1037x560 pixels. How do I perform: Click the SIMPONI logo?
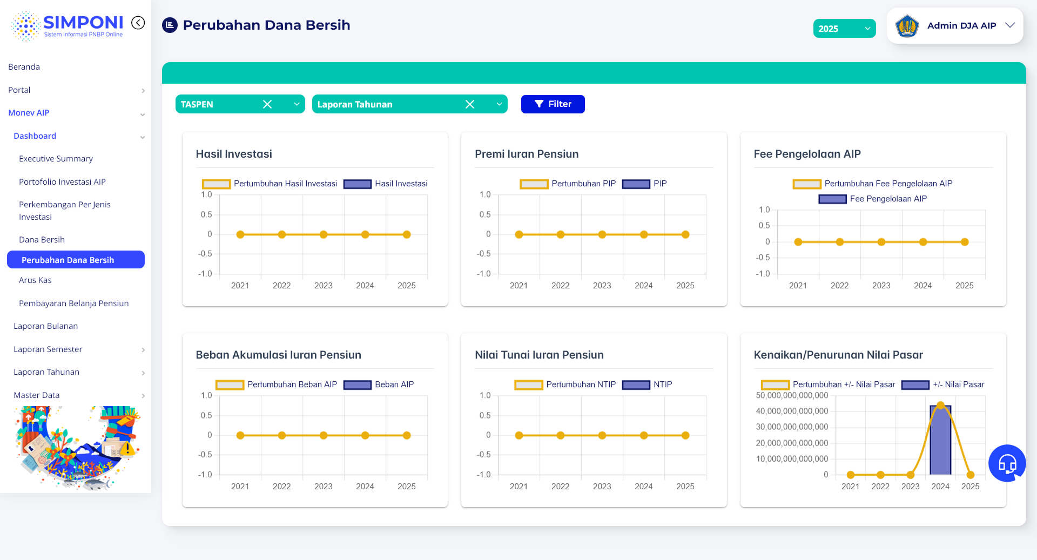tap(67, 25)
